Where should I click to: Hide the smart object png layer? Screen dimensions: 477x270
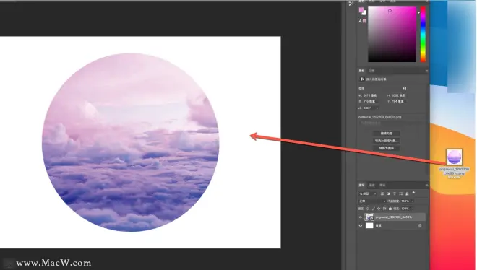pyautogui.click(x=361, y=217)
